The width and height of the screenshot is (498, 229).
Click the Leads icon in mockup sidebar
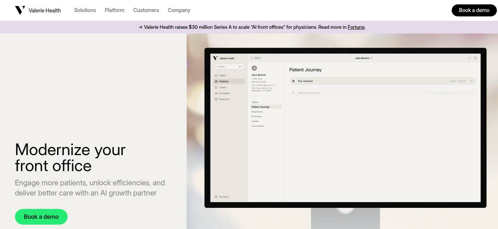tap(216, 87)
